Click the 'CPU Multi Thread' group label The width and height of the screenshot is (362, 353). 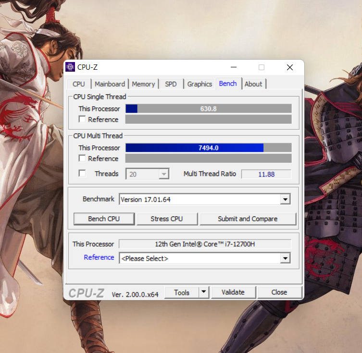pos(98,136)
